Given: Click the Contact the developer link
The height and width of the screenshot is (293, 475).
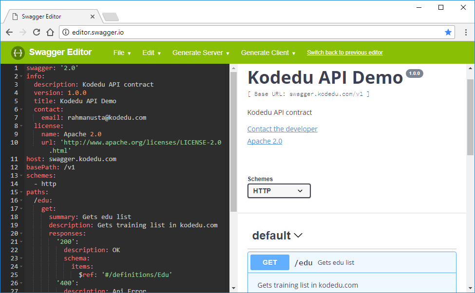Looking at the screenshot, I should (282, 129).
